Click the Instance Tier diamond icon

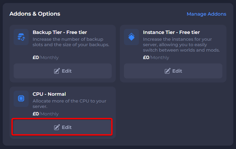tap(131, 37)
